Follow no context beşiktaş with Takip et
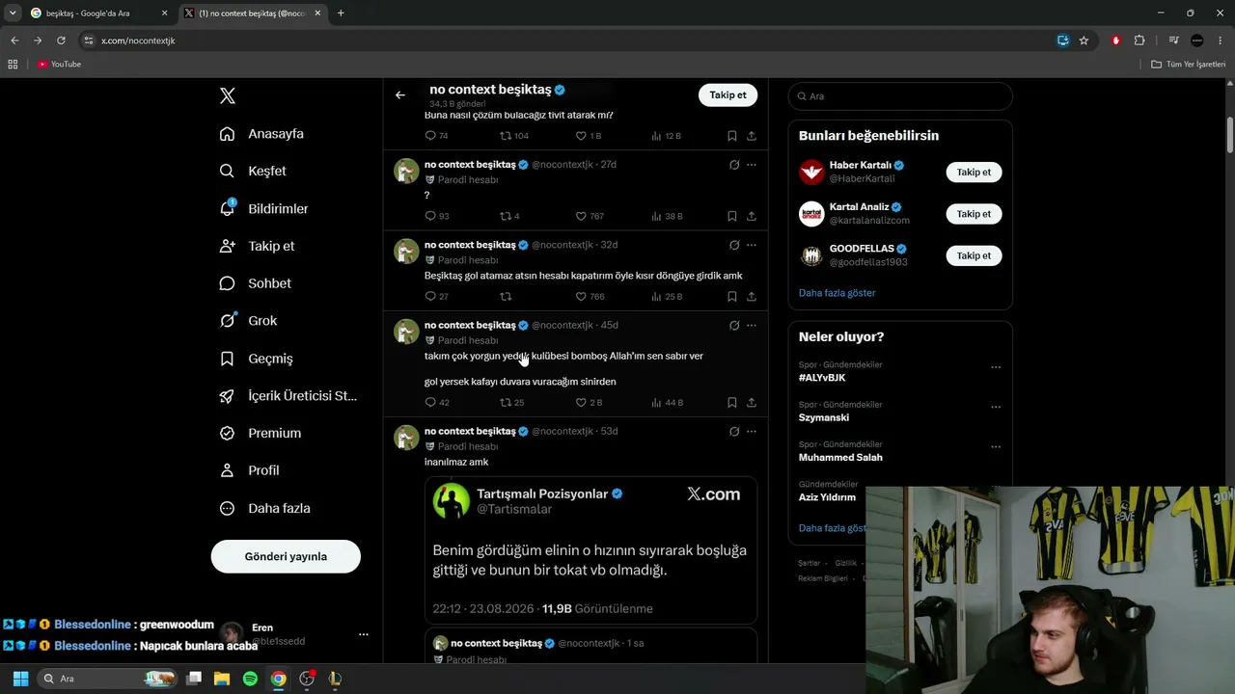1235x694 pixels. [727, 94]
